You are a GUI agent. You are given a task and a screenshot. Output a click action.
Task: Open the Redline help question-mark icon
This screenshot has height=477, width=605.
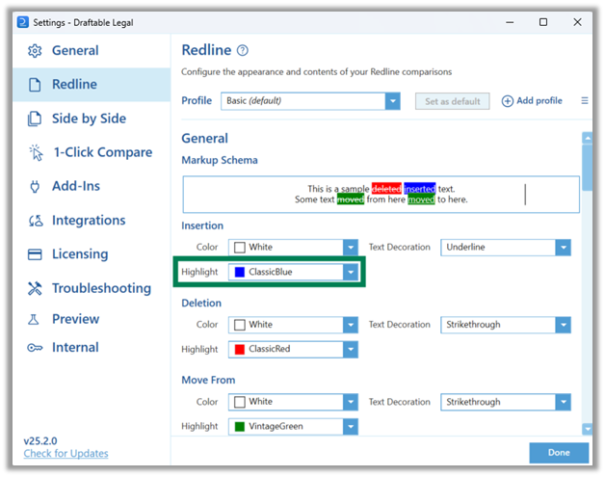(243, 50)
